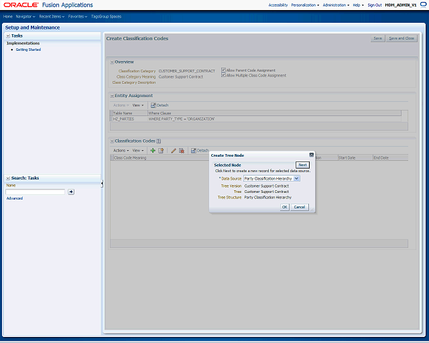Click the Table Name column header
The image size is (429, 343).
click(x=130, y=113)
